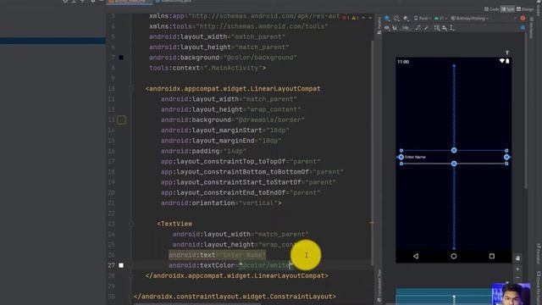Click the preview back navigation triangle
Image resolution: width=542 pixels, height=305 pixels.
point(416,256)
